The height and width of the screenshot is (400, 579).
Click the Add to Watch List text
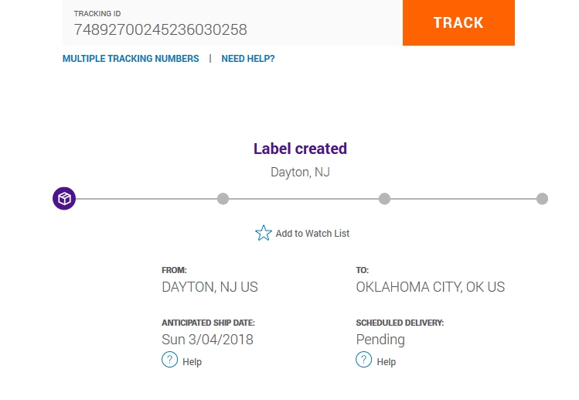point(312,234)
